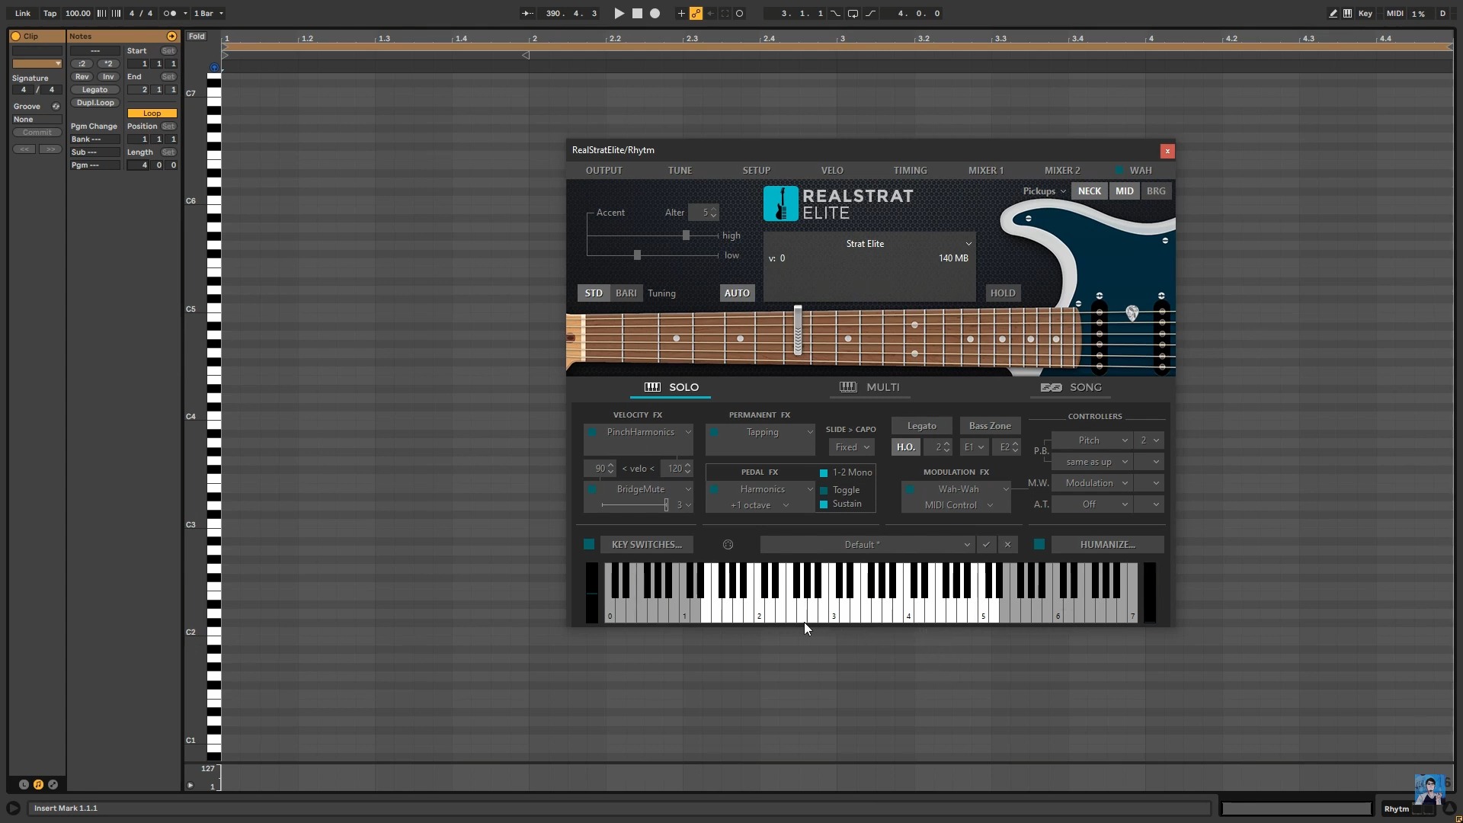This screenshot has width=1463, height=823.
Task: Click the KEY SWITCHES... button
Action: (646, 544)
